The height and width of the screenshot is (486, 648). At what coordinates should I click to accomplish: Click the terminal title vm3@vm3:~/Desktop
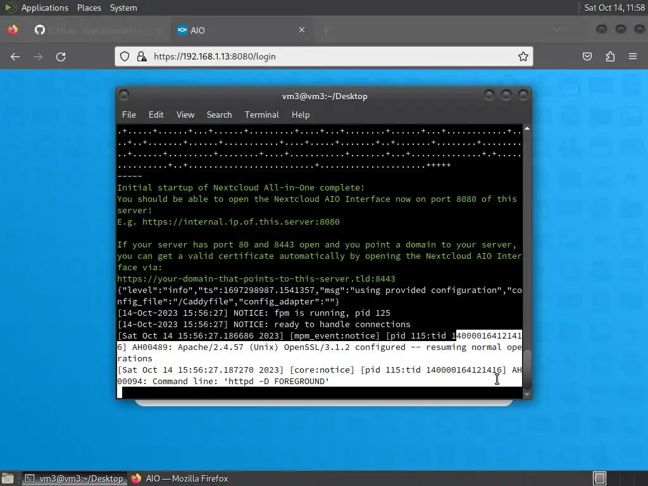click(325, 96)
